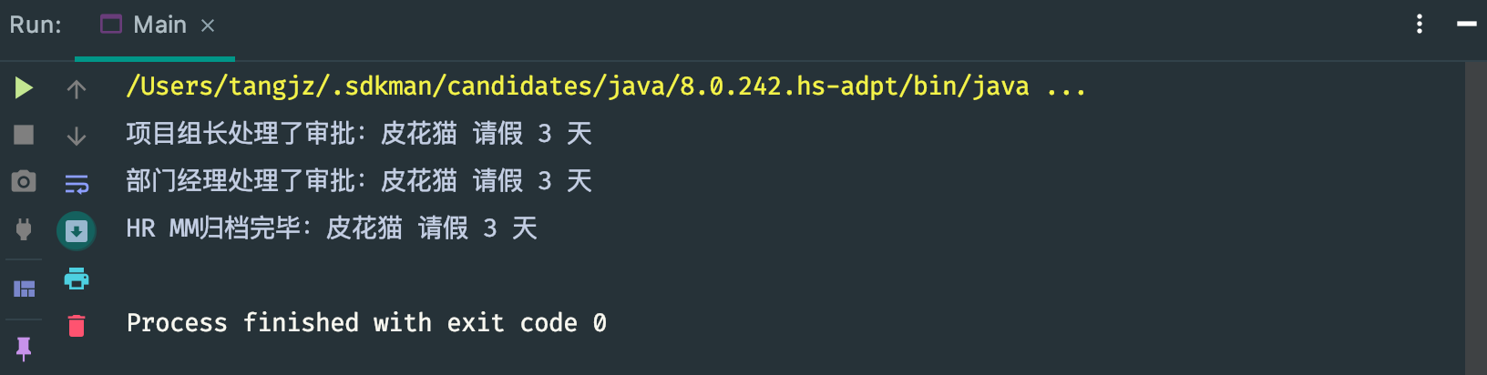Click the down arrow in console toolbar

point(77,136)
